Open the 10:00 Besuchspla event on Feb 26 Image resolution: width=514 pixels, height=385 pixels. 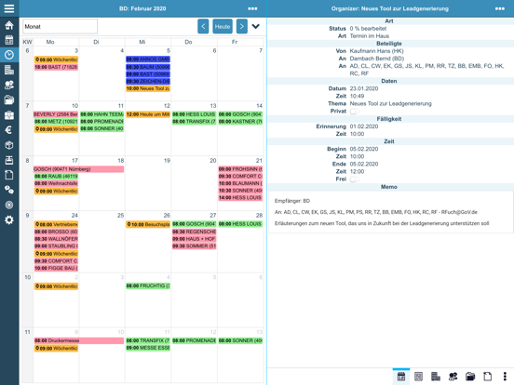tap(148, 224)
